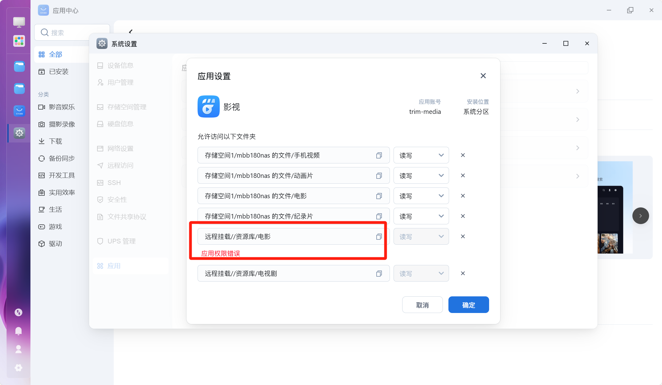Remove the 存储空间1 电影 folder entry
This screenshot has width=662, height=385.
click(463, 196)
